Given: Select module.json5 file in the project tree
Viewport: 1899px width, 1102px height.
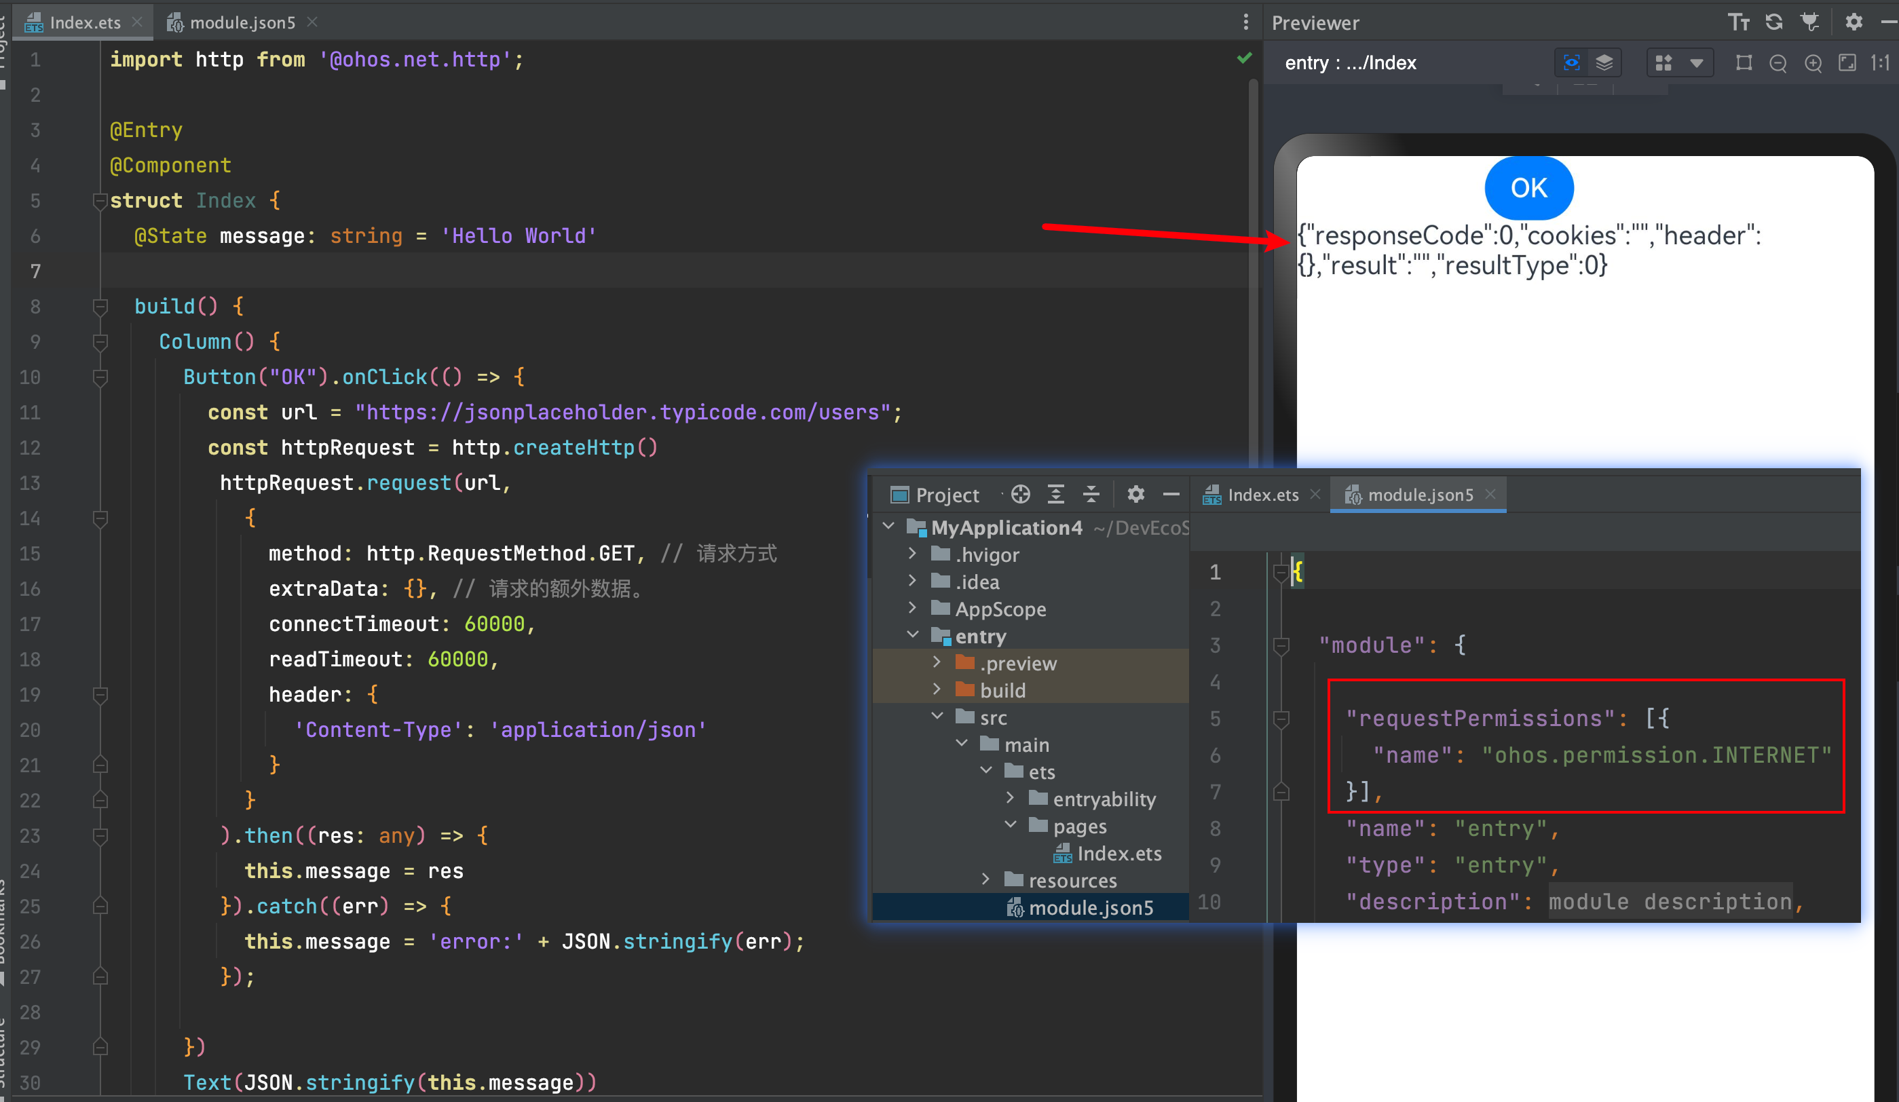Looking at the screenshot, I should click(x=1080, y=908).
